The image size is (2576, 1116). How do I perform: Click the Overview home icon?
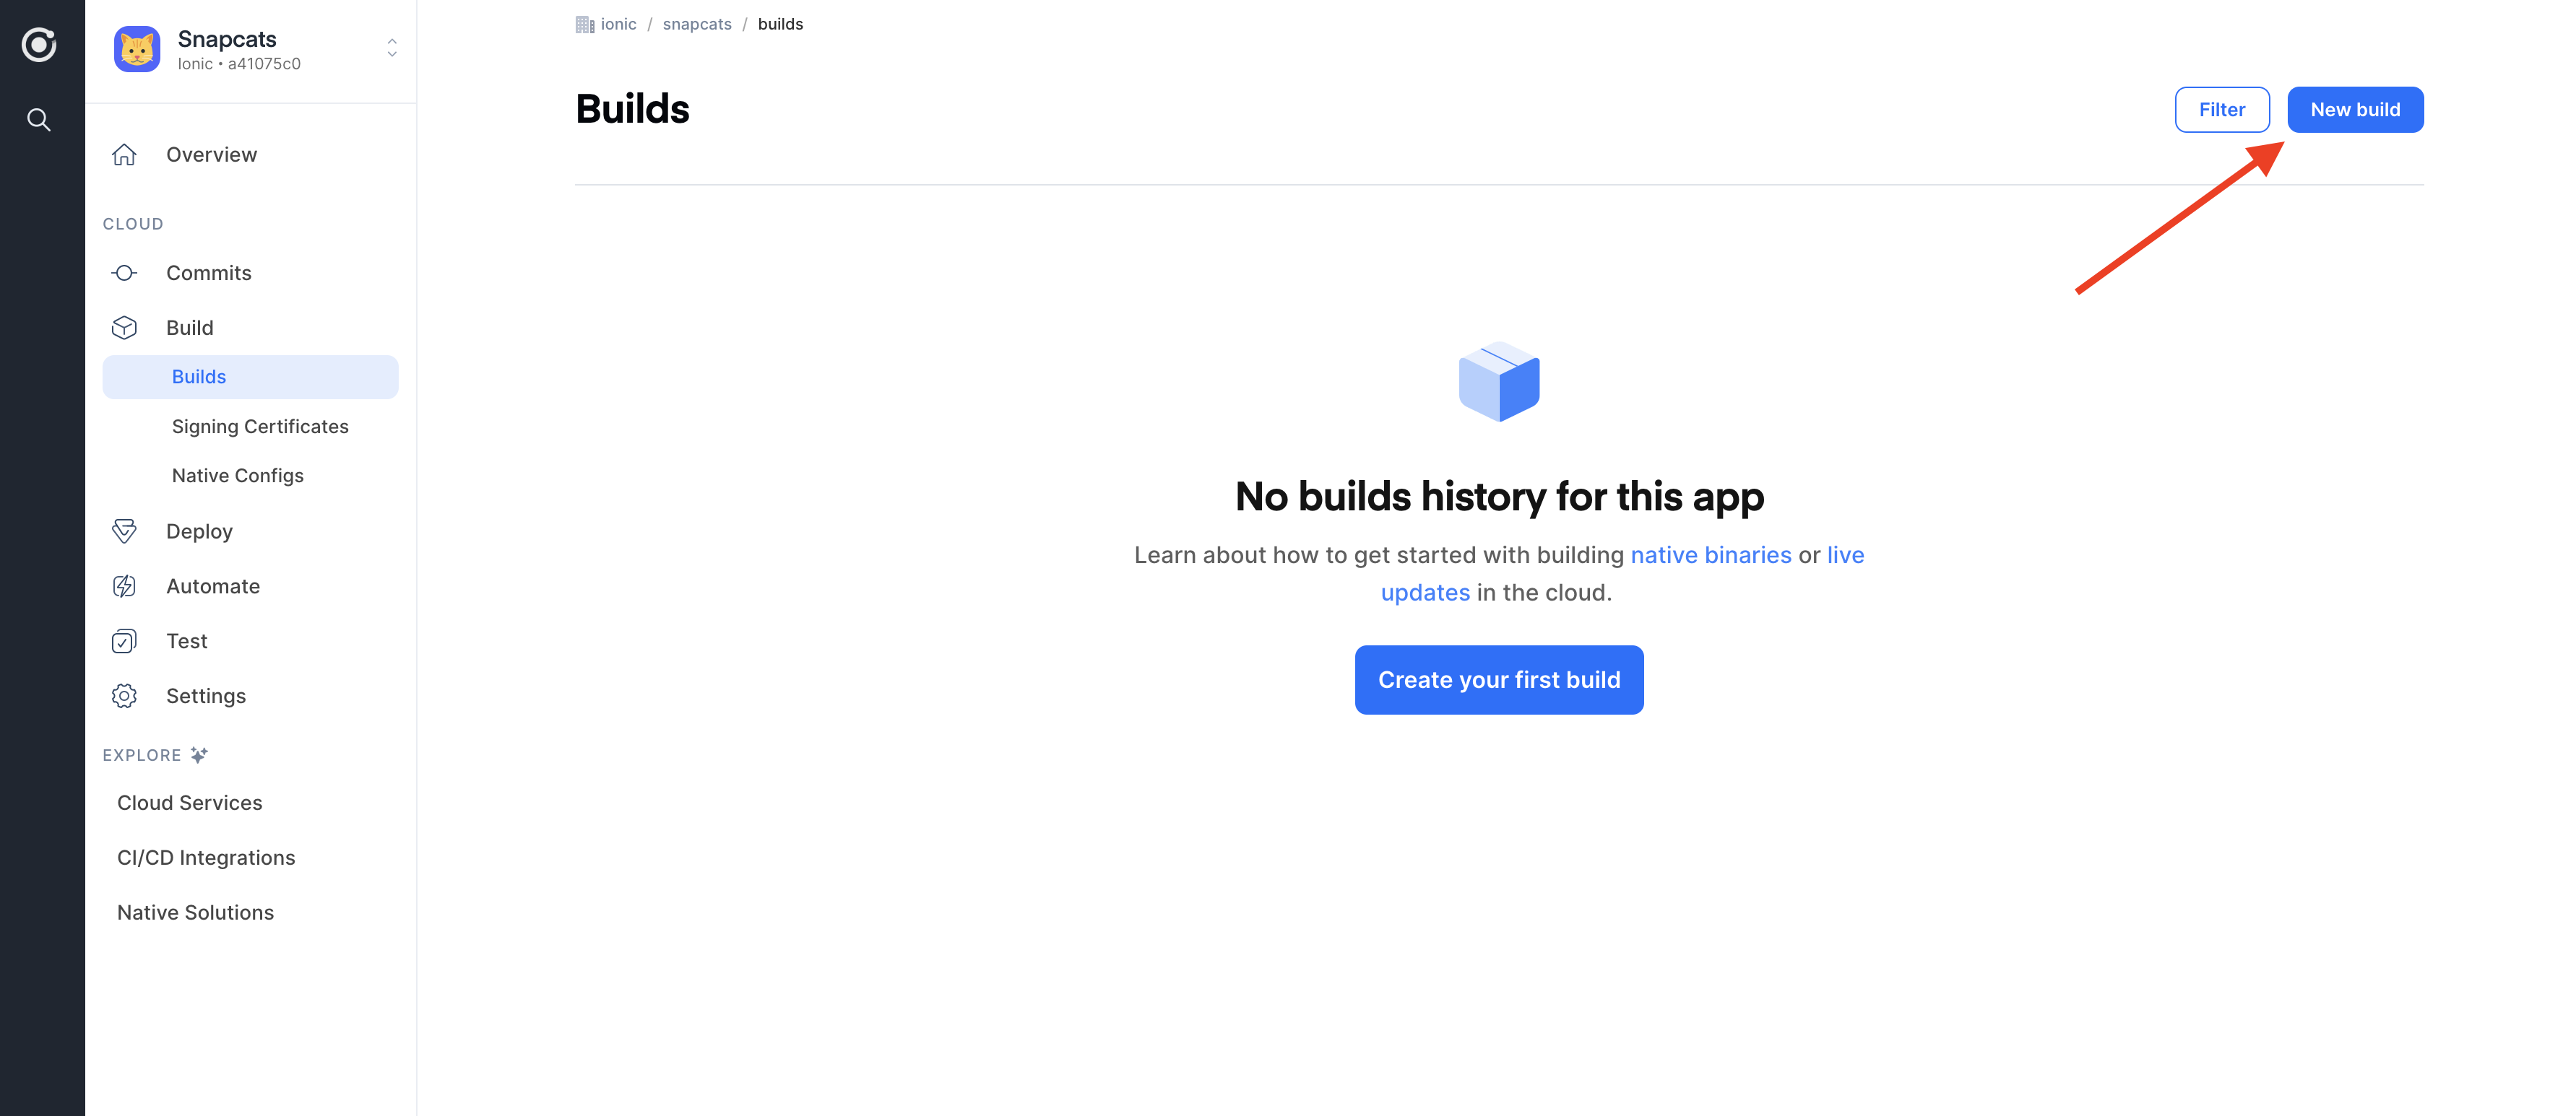(x=124, y=155)
